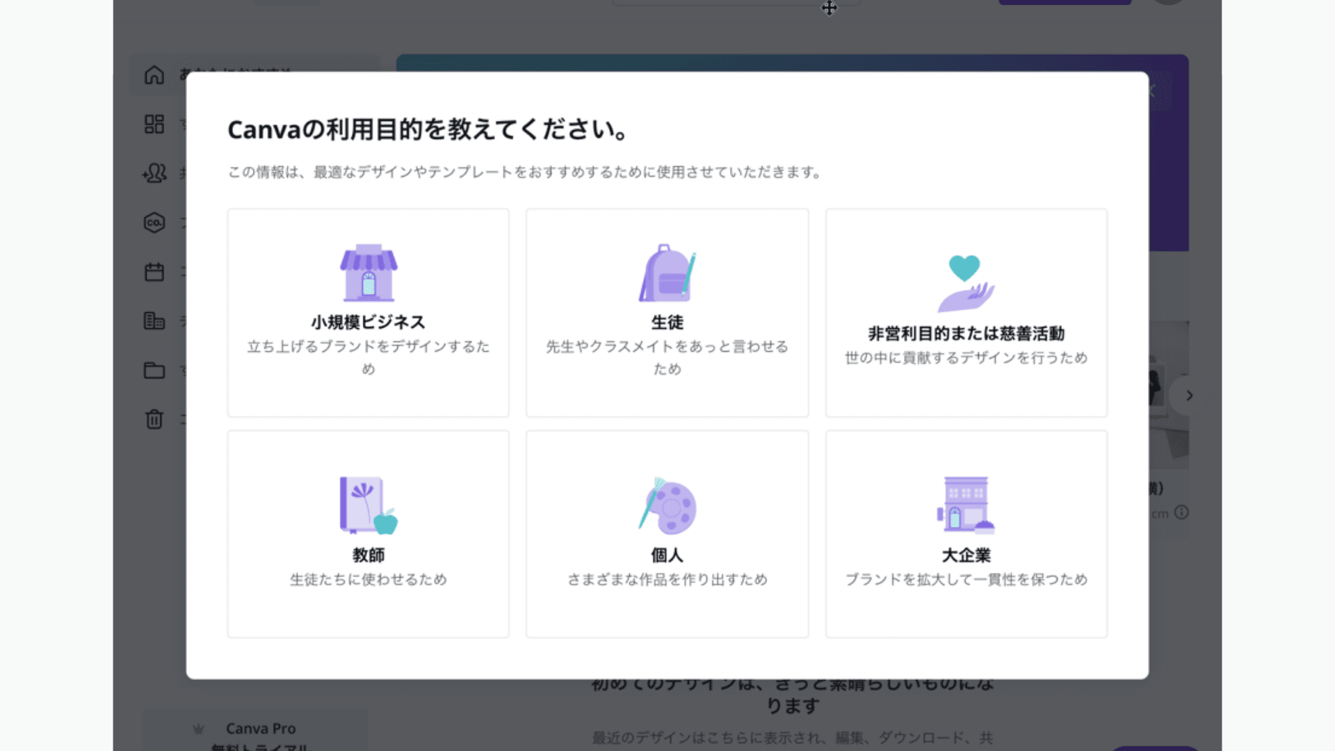Click text 生徒たちに使わせるため

(369, 580)
